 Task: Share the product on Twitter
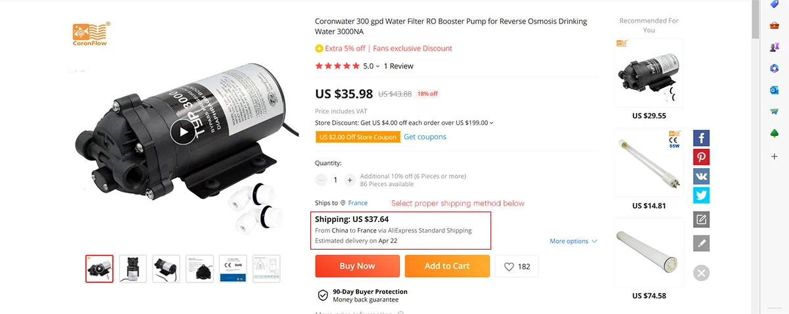tap(702, 195)
